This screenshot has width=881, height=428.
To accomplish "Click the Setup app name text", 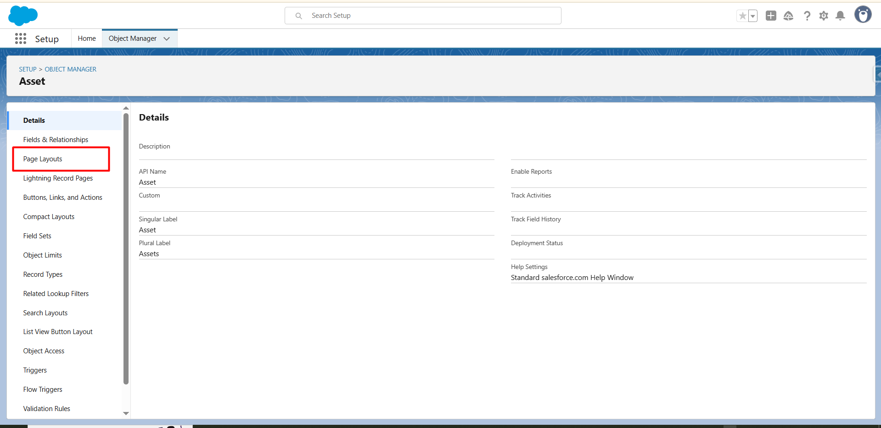I will coord(47,39).
